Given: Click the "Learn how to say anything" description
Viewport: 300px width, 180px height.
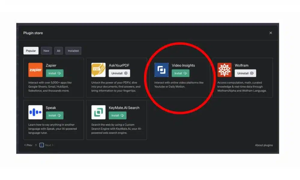Looking at the screenshot, I should tap(52, 129).
